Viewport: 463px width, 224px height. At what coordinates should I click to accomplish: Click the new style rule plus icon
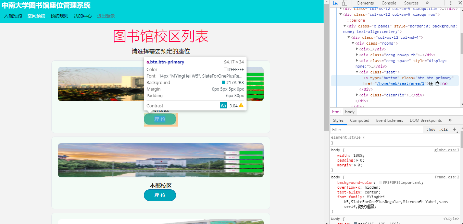coord(455,129)
